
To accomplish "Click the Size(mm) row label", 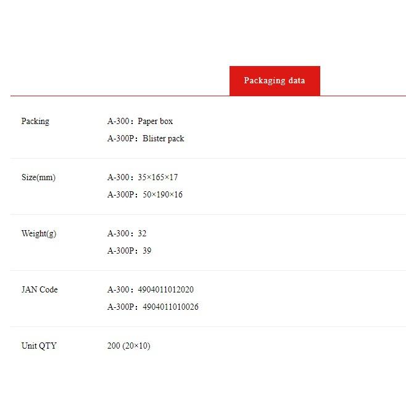I will [38, 177].
